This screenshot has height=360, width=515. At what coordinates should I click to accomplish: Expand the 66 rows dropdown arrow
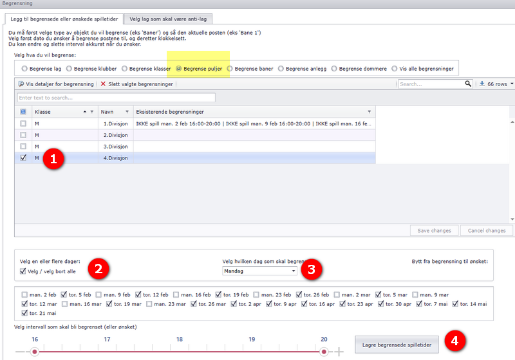click(x=512, y=84)
